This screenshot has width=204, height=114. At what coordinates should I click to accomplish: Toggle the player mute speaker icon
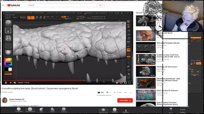15,83
